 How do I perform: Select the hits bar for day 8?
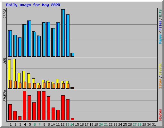(x=44, y=39)
